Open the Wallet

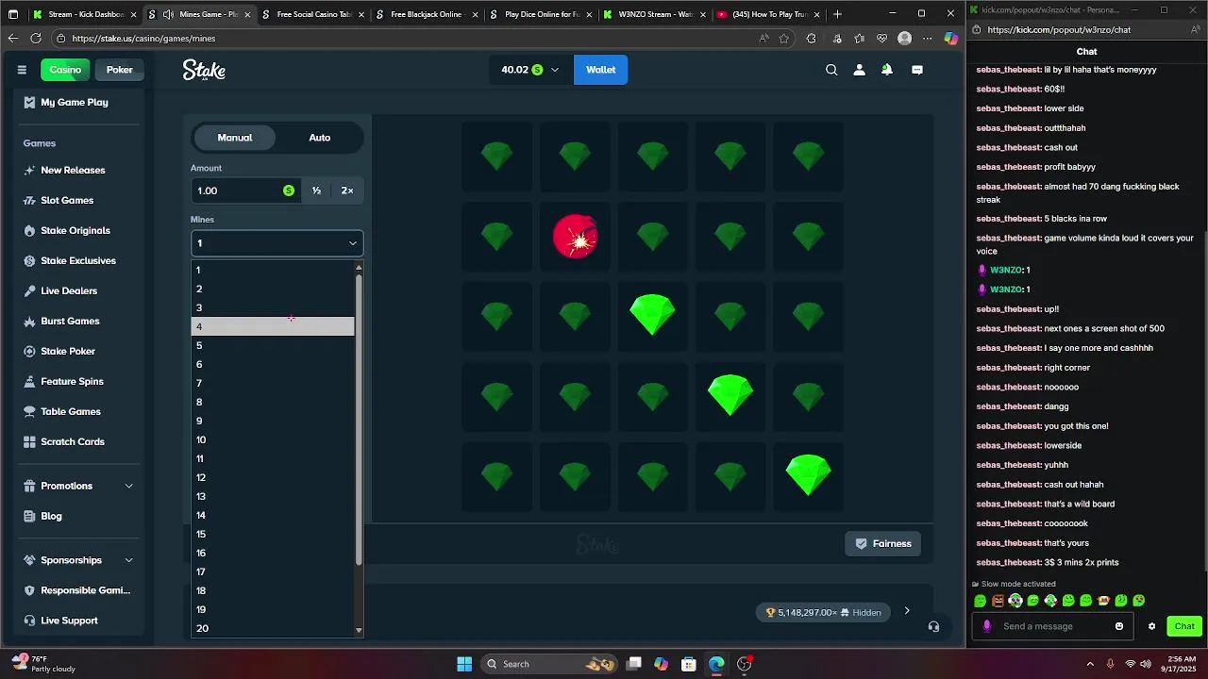click(x=600, y=70)
